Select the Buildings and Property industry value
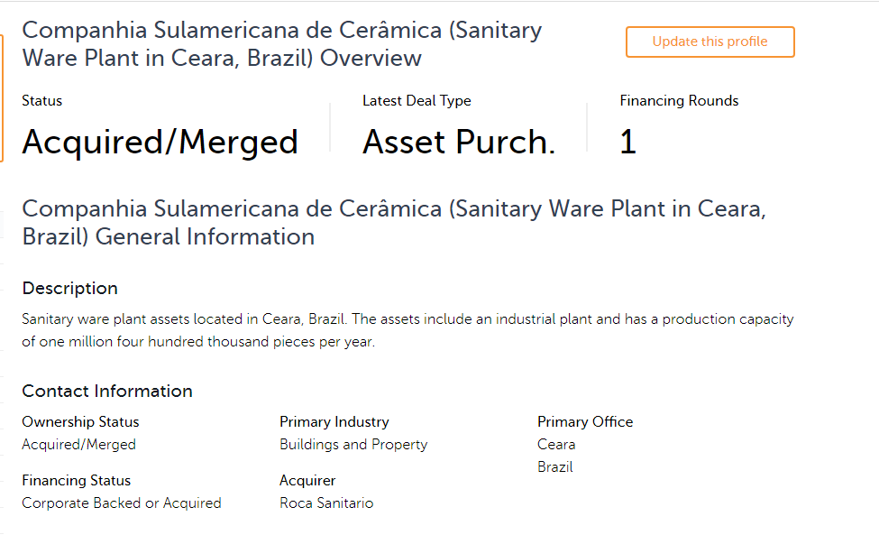879x535 pixels. point(353,445)
